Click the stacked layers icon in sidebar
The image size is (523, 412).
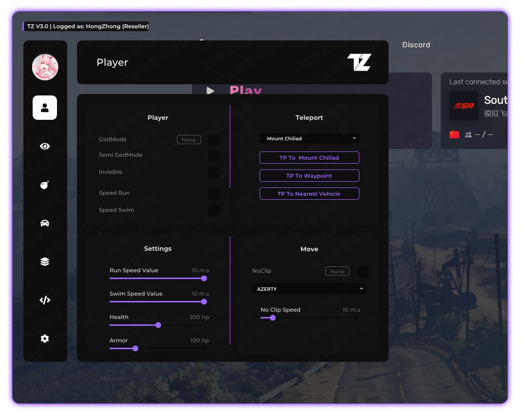(45, 262)
